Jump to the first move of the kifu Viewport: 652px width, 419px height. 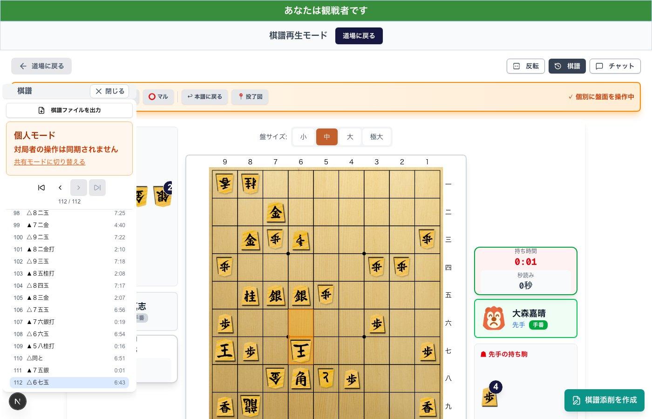41,188
